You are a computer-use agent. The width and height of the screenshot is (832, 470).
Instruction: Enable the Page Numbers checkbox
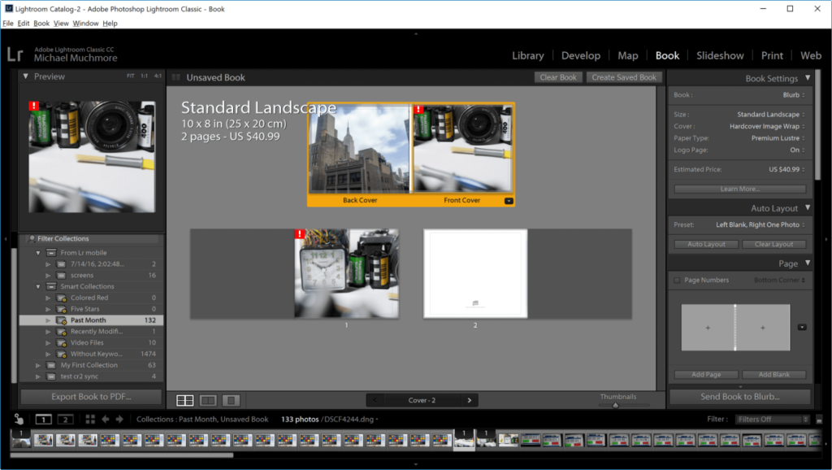(676, 280)
